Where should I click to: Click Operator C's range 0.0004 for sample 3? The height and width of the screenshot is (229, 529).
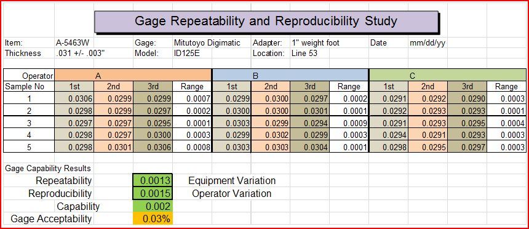(506, 123)
